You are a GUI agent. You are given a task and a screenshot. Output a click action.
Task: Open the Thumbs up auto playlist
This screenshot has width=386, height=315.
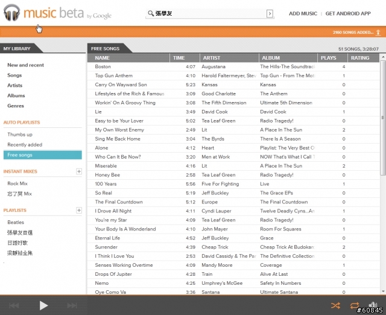tap(20, 135)
